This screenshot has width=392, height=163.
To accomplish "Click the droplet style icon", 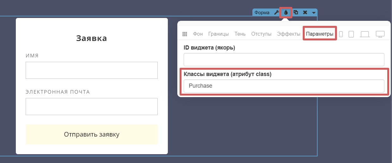I will click(286, 13).
